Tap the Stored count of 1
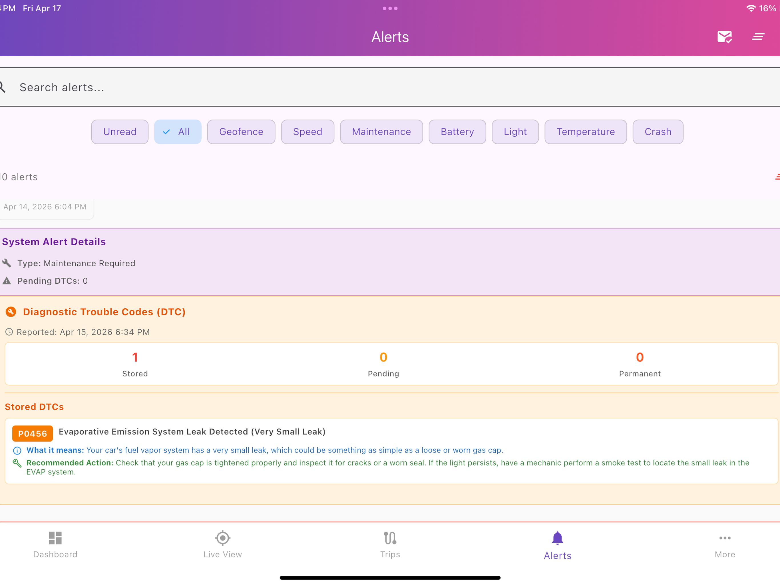Viewport: 780px width, 585px height. [135, 357]
